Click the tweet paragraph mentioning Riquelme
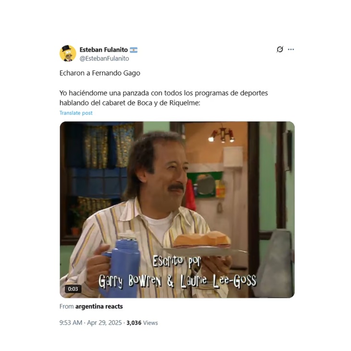This screenshot has width=351, height=351. pos(163,98)
